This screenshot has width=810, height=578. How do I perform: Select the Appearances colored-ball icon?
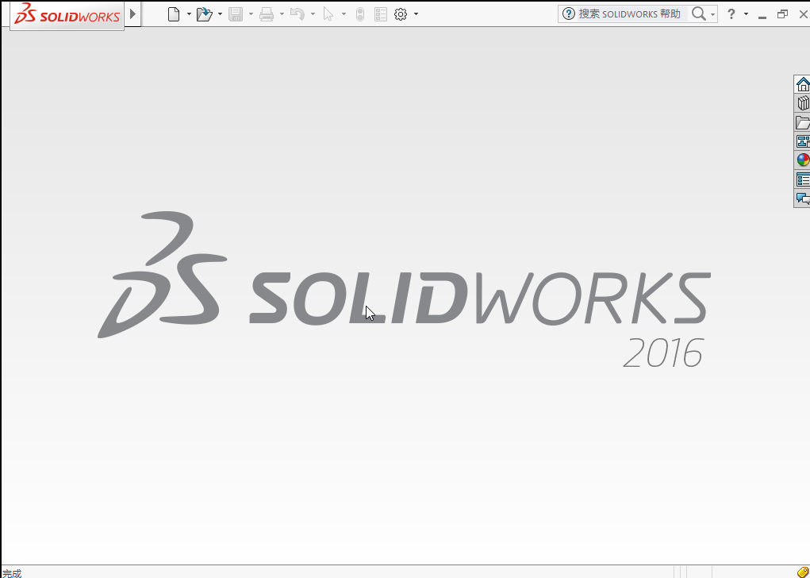803,159
